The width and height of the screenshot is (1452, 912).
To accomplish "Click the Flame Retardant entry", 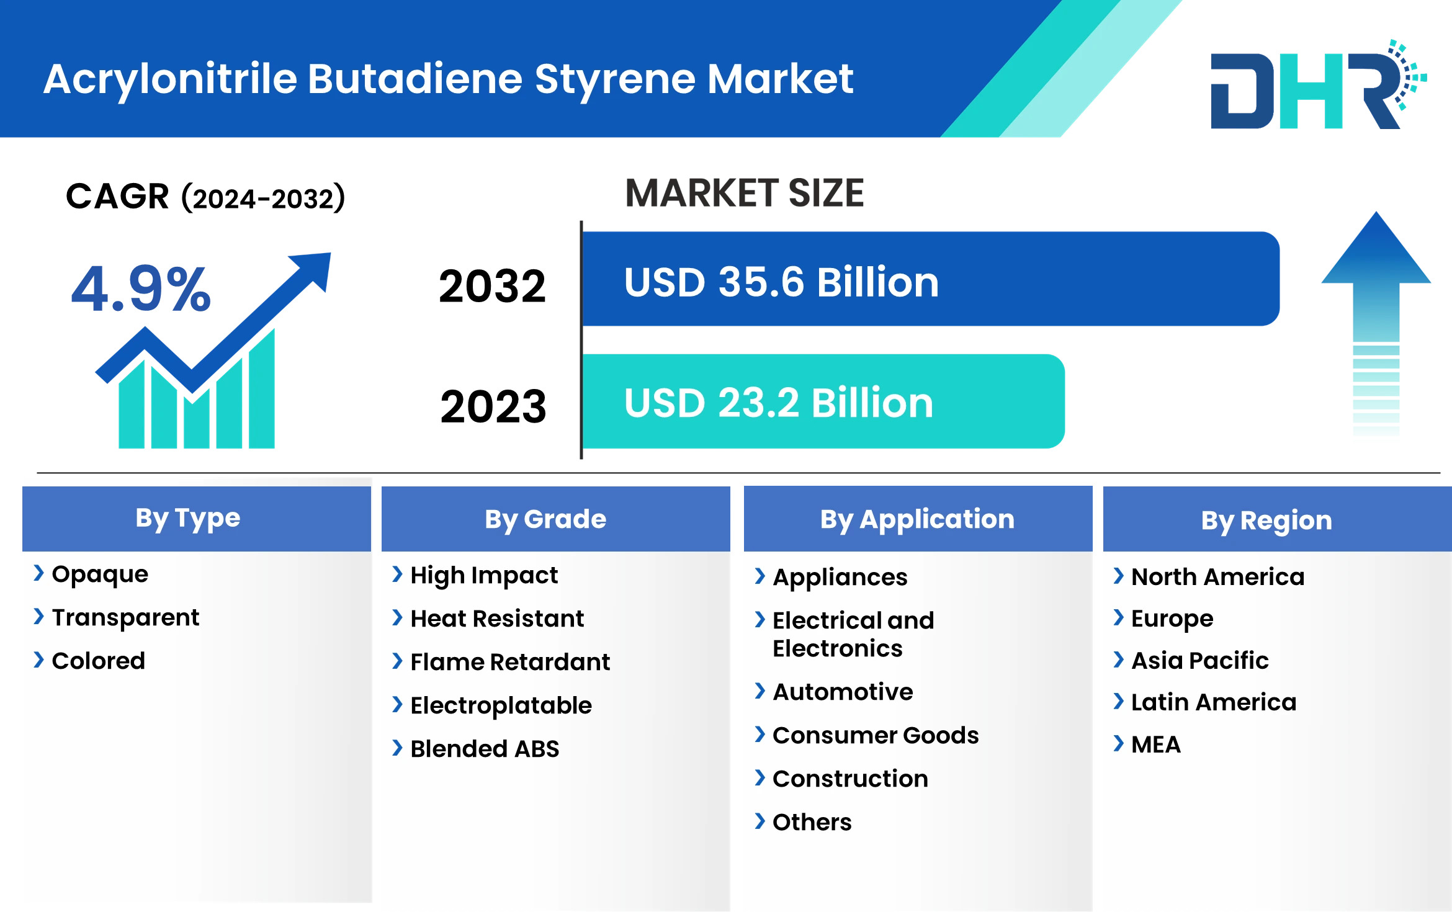I will 510,662.
